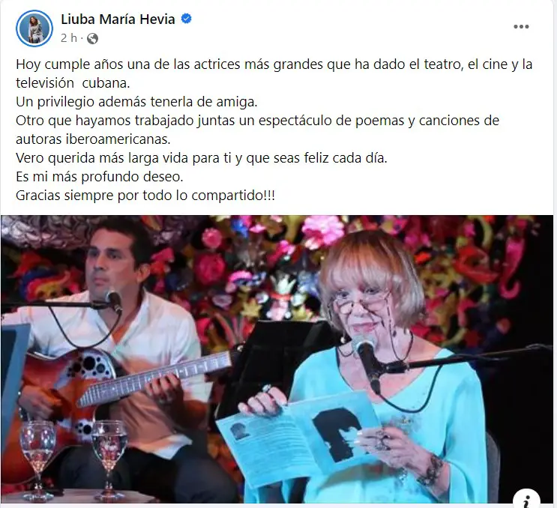Viewport: 557px width, 508px height.
Task: Visit the Liuba María Hevia profile name link
Action: [x=118, y=19]
